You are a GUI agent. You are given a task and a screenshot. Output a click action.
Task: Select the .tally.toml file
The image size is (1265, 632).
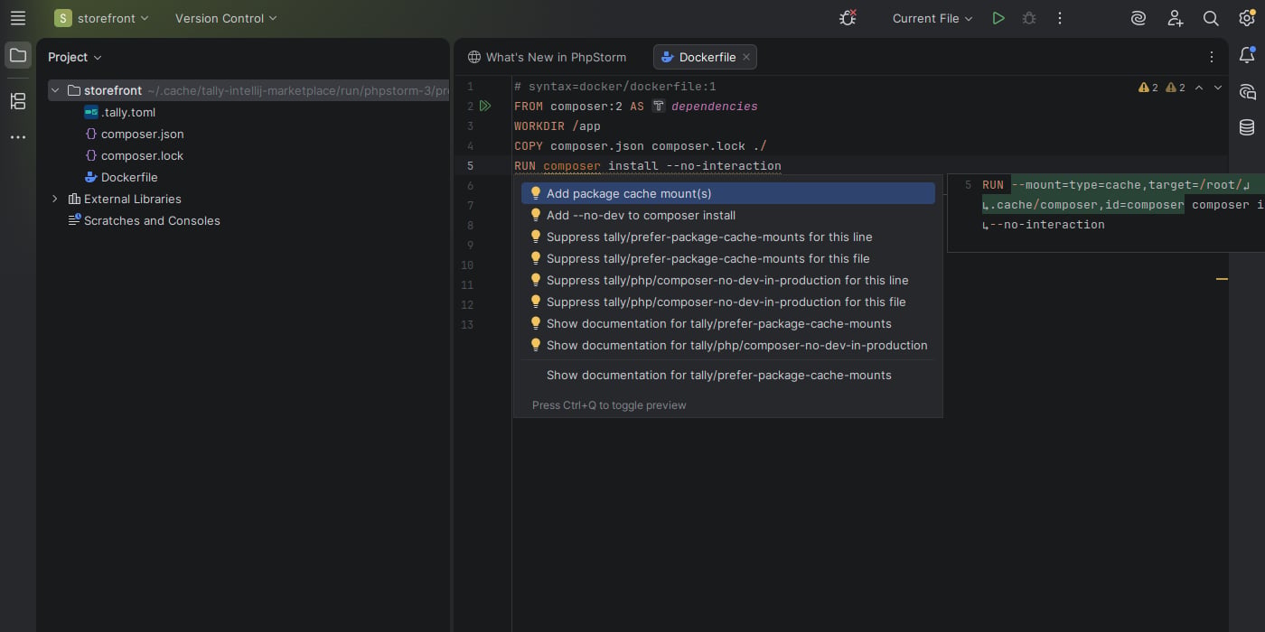click(119, 112)
